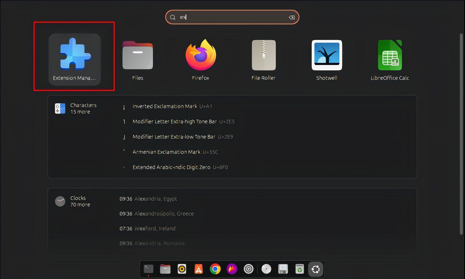Image resolution: width=465 pixels, height=279 pixels.
Task: Clear the search field with the backspace icon
Action: click(292, 17)
